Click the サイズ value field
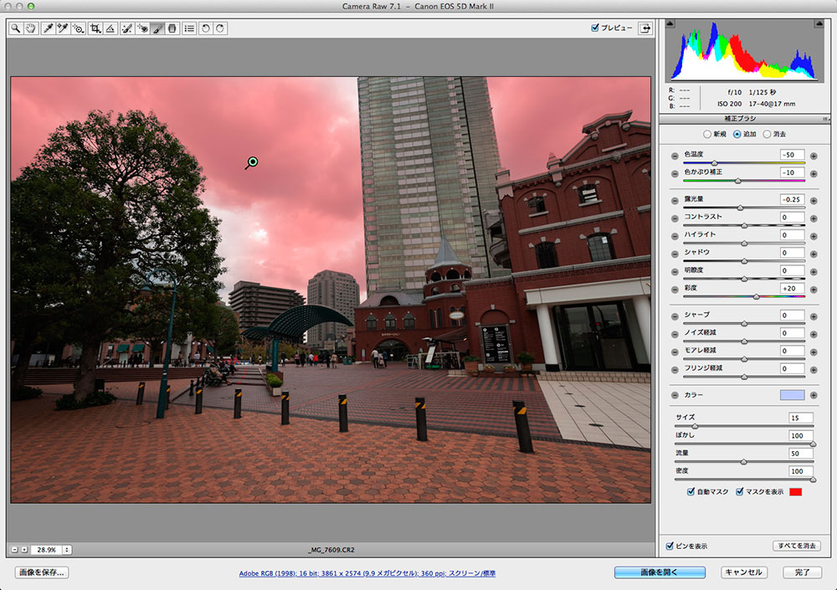This screenshot has height=590, width=837. click(801, 418)
